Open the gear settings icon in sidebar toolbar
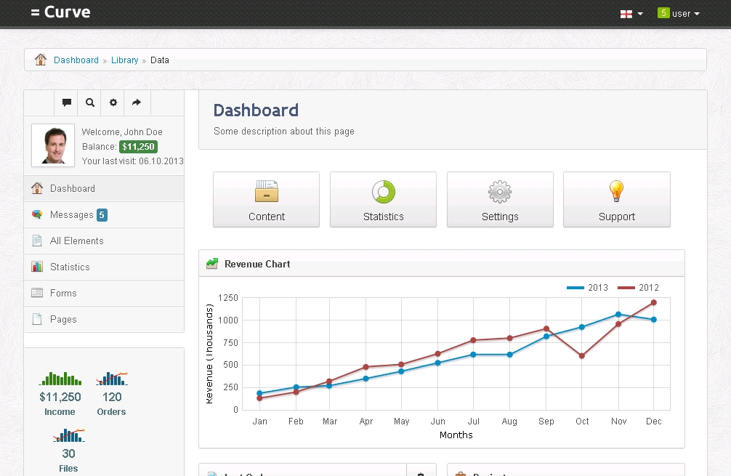Image resolution: width=731 pixels, height=476 pixels. coord(113,102)
